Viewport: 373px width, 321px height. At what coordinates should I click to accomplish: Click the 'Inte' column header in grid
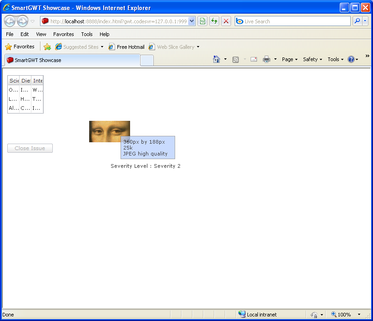tap(37, 81)
